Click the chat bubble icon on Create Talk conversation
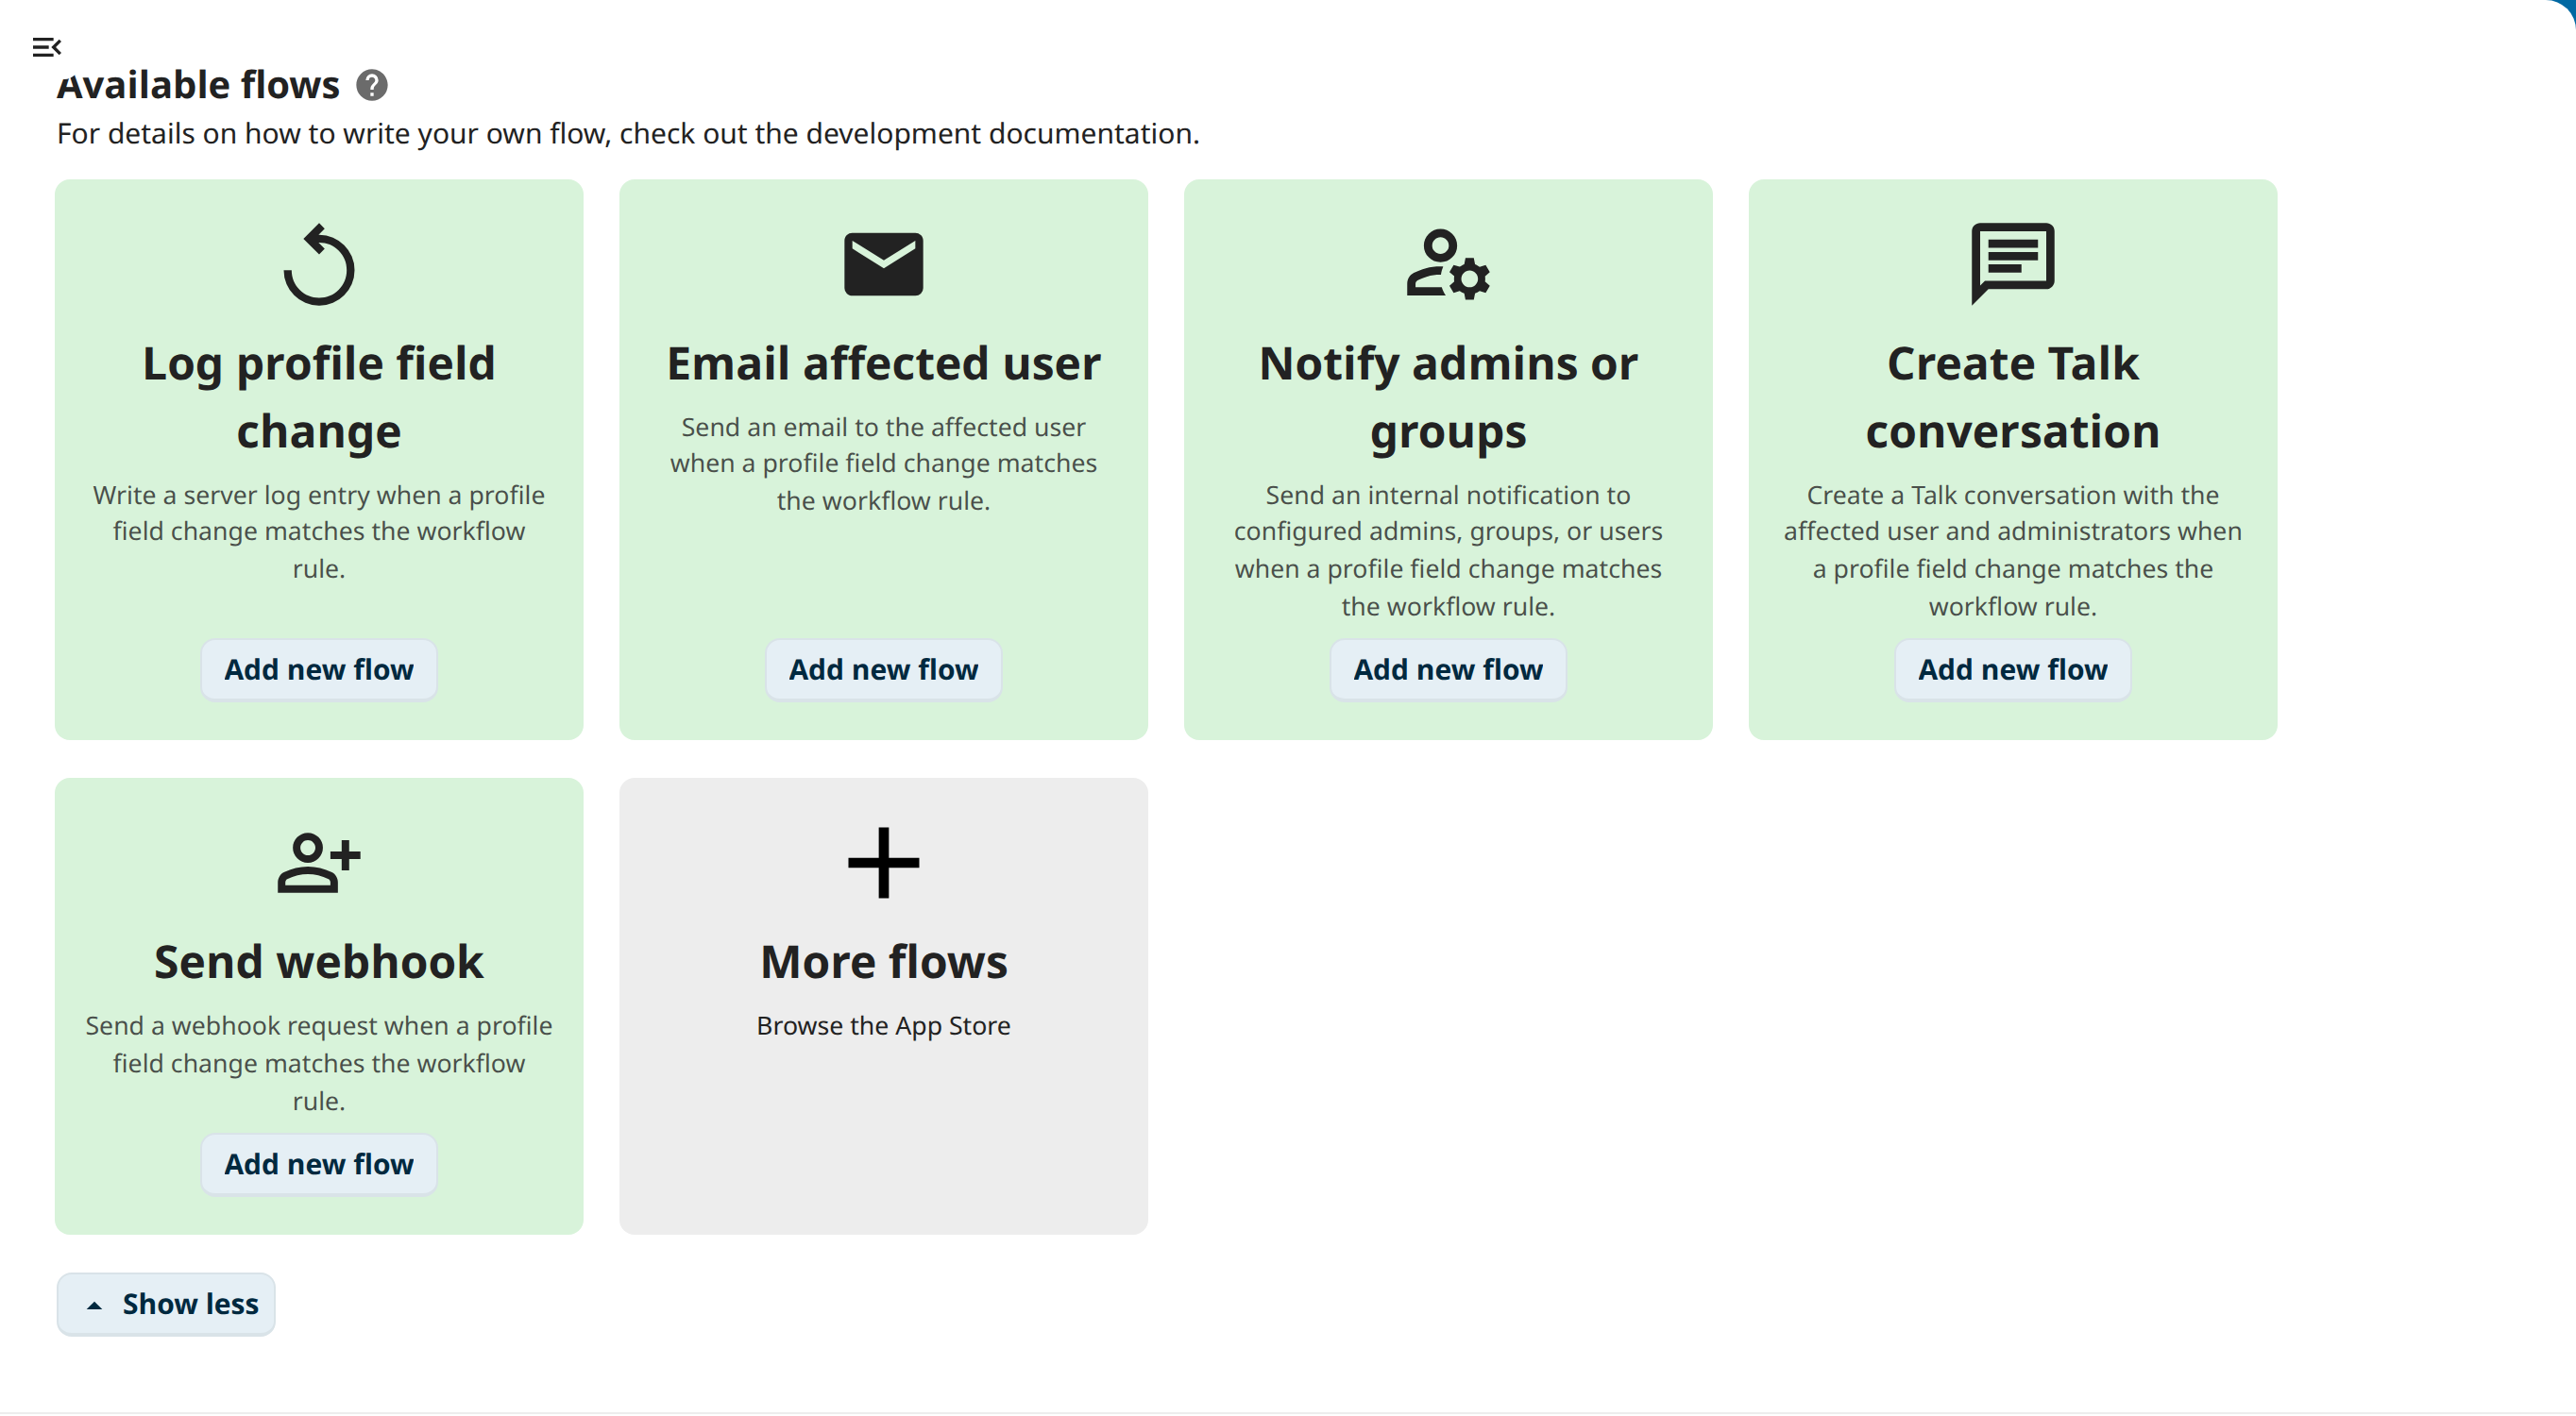 2012,263
